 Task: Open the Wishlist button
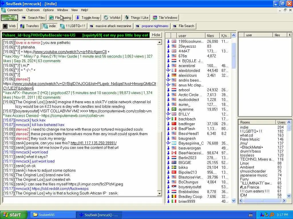pos(112,18)
